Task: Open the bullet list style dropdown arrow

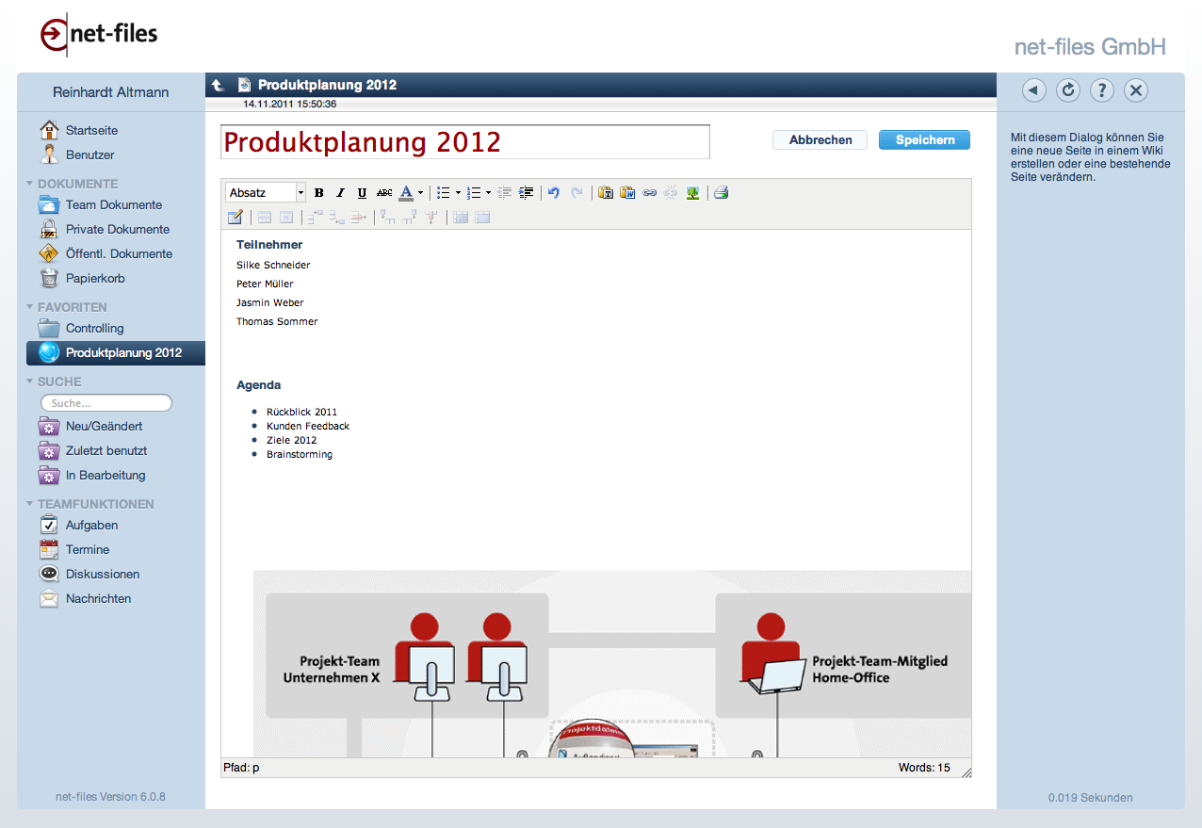Action: pos(458,193)
